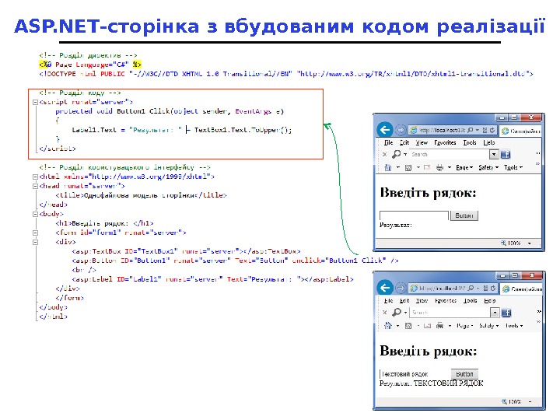
Task: Click zoom magnifier icon in empty-textbox browser status bar
Action: click(x=503, y=243)
